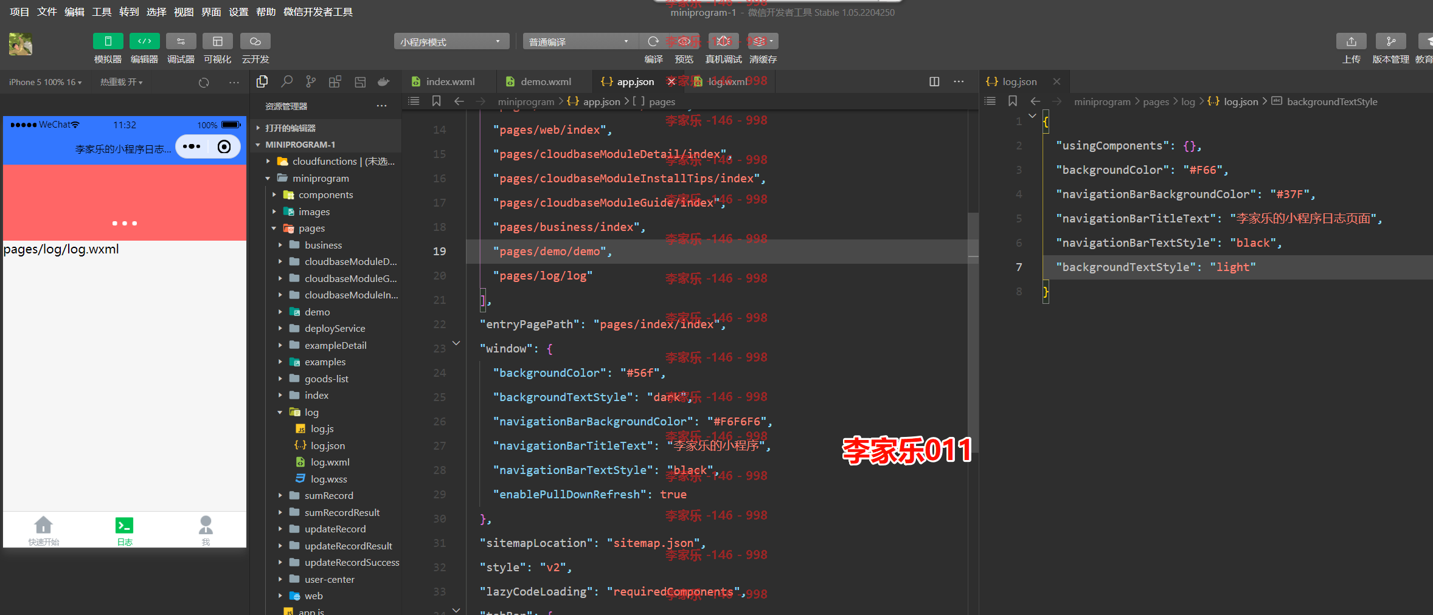Open the mini program mode dropdown

click(451, 41)
